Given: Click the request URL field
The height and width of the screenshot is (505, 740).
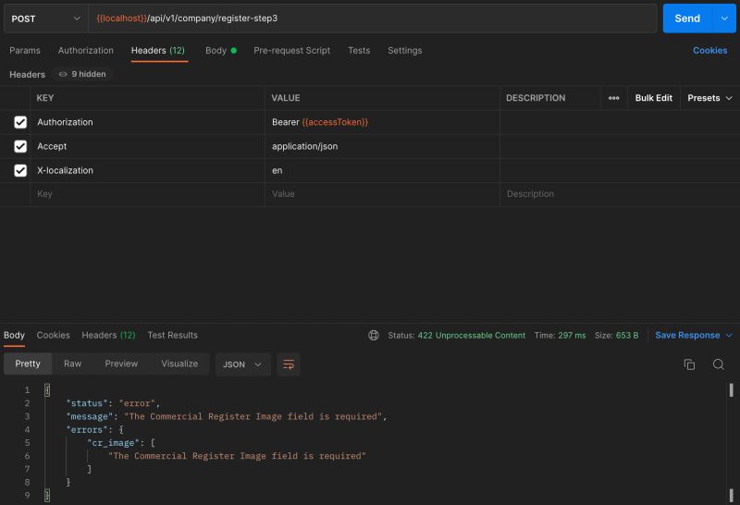Looking at the screenshot, I should pyautogui.click(x=373, y=18).
